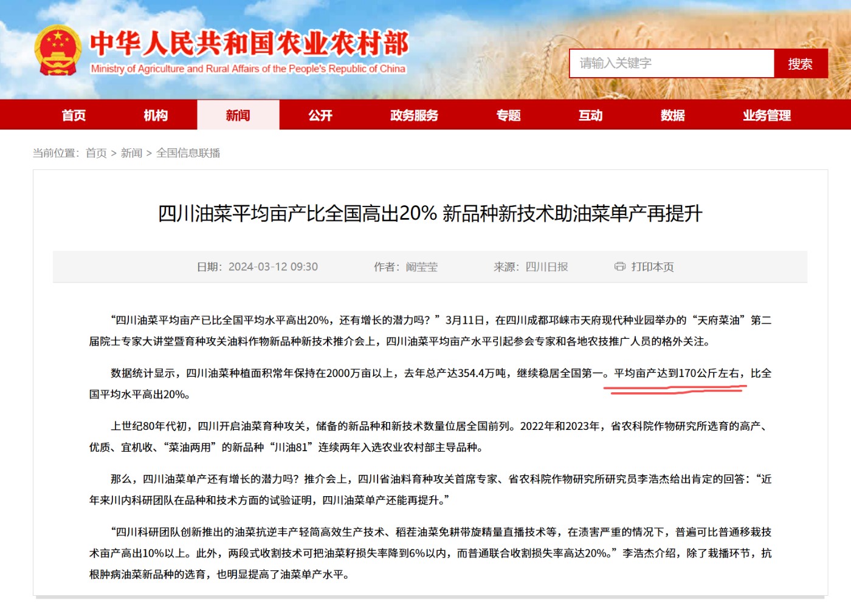
Task: Open the 全国信息联播 breadcrumb link
Action: [x=188, y=153]
